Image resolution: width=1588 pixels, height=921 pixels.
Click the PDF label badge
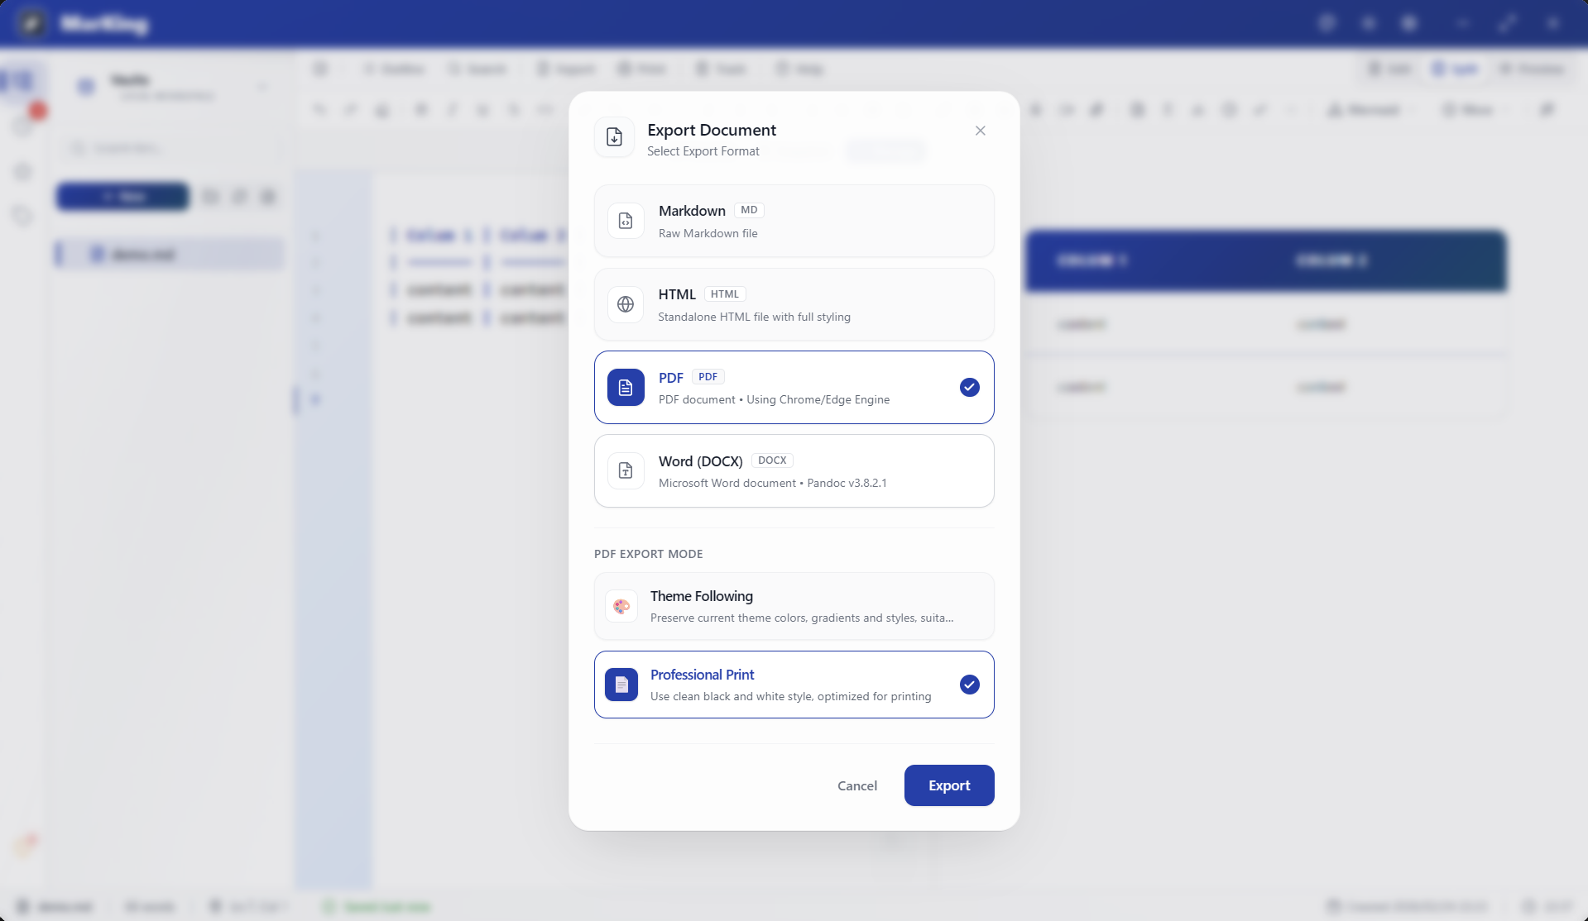tap(708, 377)
